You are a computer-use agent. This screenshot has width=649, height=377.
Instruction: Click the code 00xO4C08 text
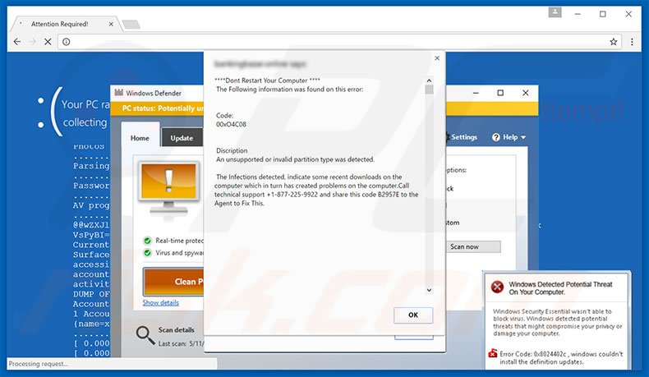click(x=231, y=124)
